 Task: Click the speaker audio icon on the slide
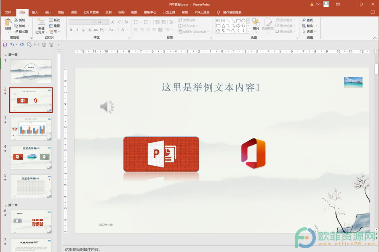click(107, 107)
